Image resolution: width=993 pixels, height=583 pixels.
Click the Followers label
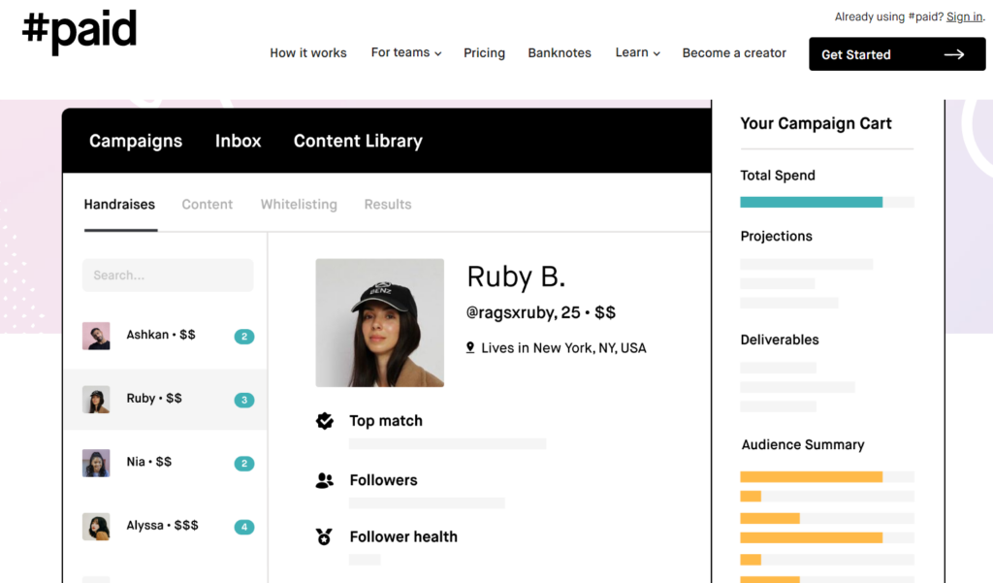click(384, 480)
